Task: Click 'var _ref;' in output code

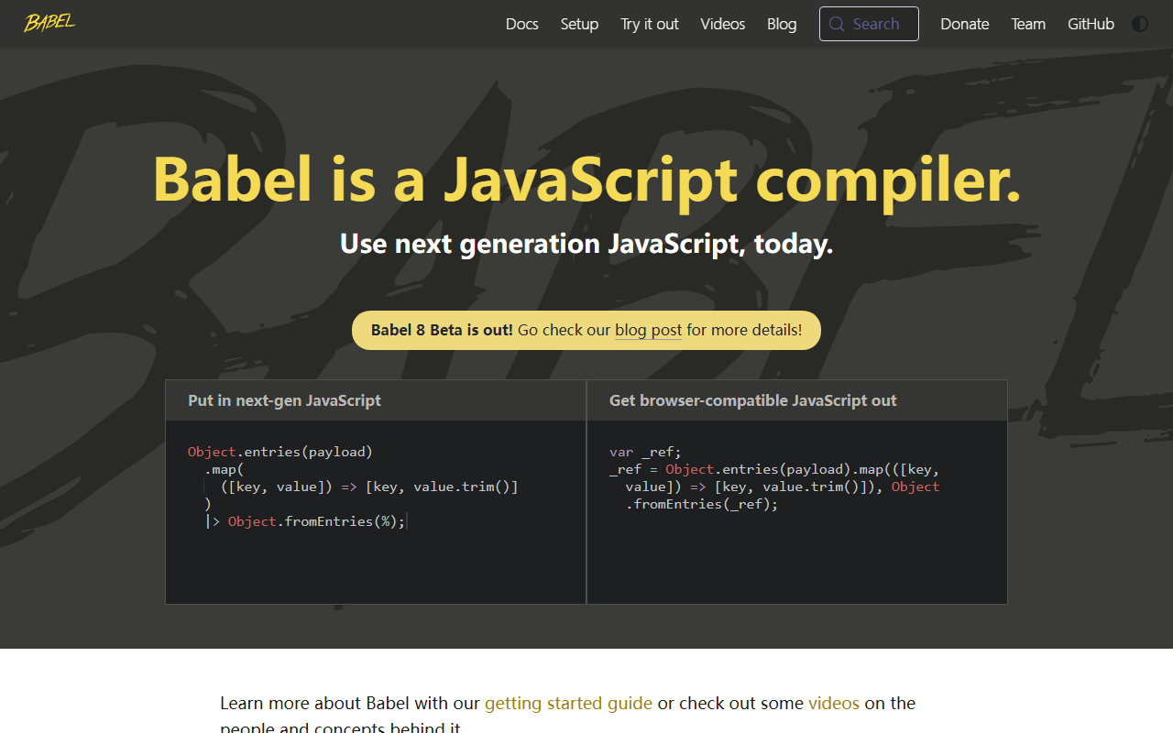Action: (x=646, y=452)
